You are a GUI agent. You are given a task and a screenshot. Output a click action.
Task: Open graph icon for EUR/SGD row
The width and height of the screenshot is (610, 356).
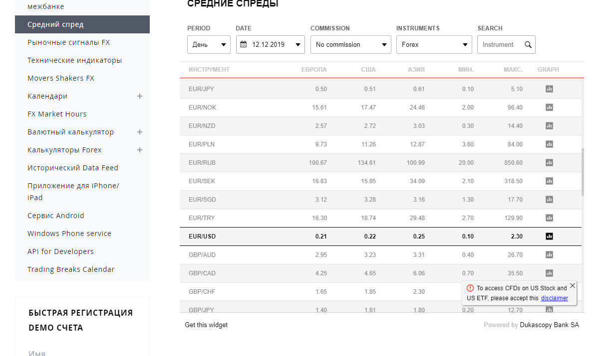(549, 200)
